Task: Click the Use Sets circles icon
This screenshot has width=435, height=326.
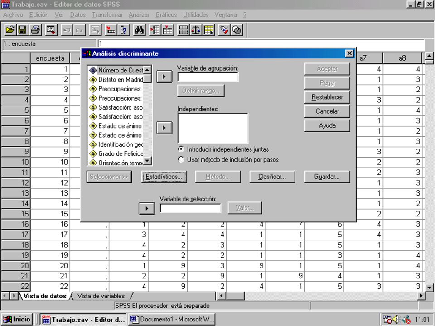Action: pos(237,30)
